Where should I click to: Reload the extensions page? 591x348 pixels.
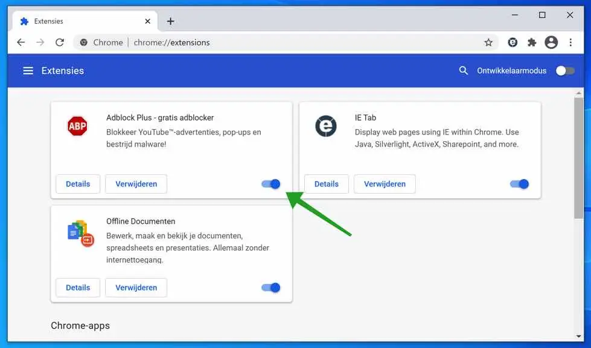pyautogui.click(x=60, y=43)
